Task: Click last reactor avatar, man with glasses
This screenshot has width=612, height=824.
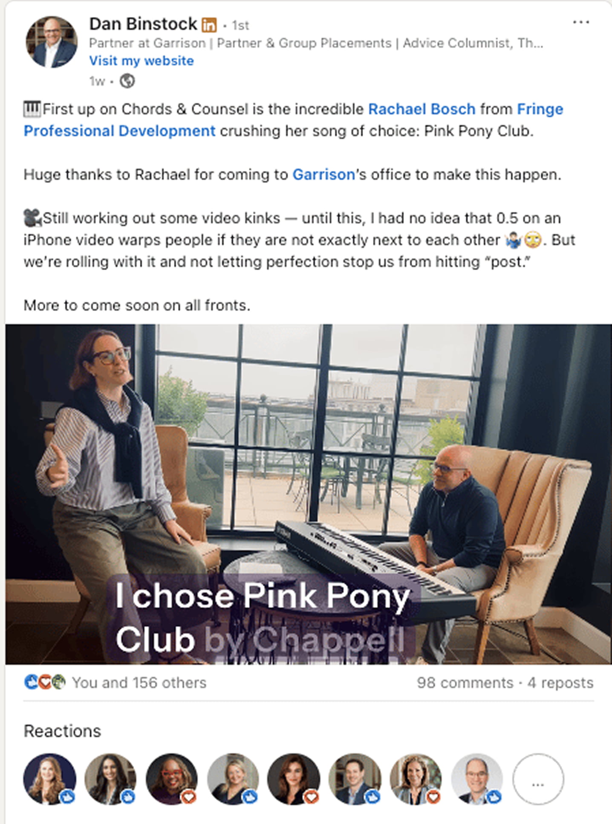Action: coord(477,779)
